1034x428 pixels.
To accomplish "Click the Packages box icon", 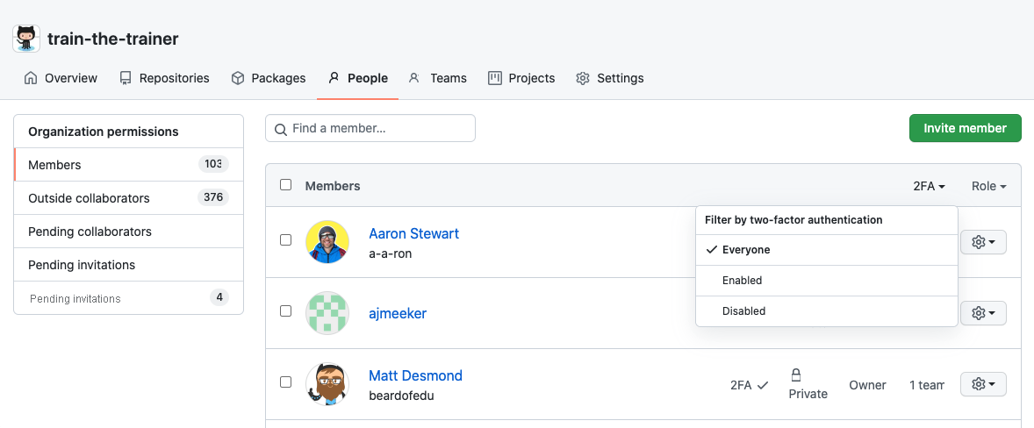I will (237, 78).
